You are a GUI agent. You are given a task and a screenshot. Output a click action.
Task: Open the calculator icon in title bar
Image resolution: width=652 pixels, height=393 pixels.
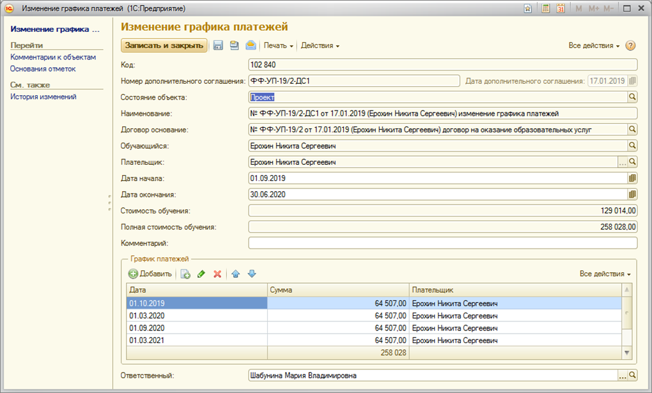pyautogui.click(x=545, y=8)
